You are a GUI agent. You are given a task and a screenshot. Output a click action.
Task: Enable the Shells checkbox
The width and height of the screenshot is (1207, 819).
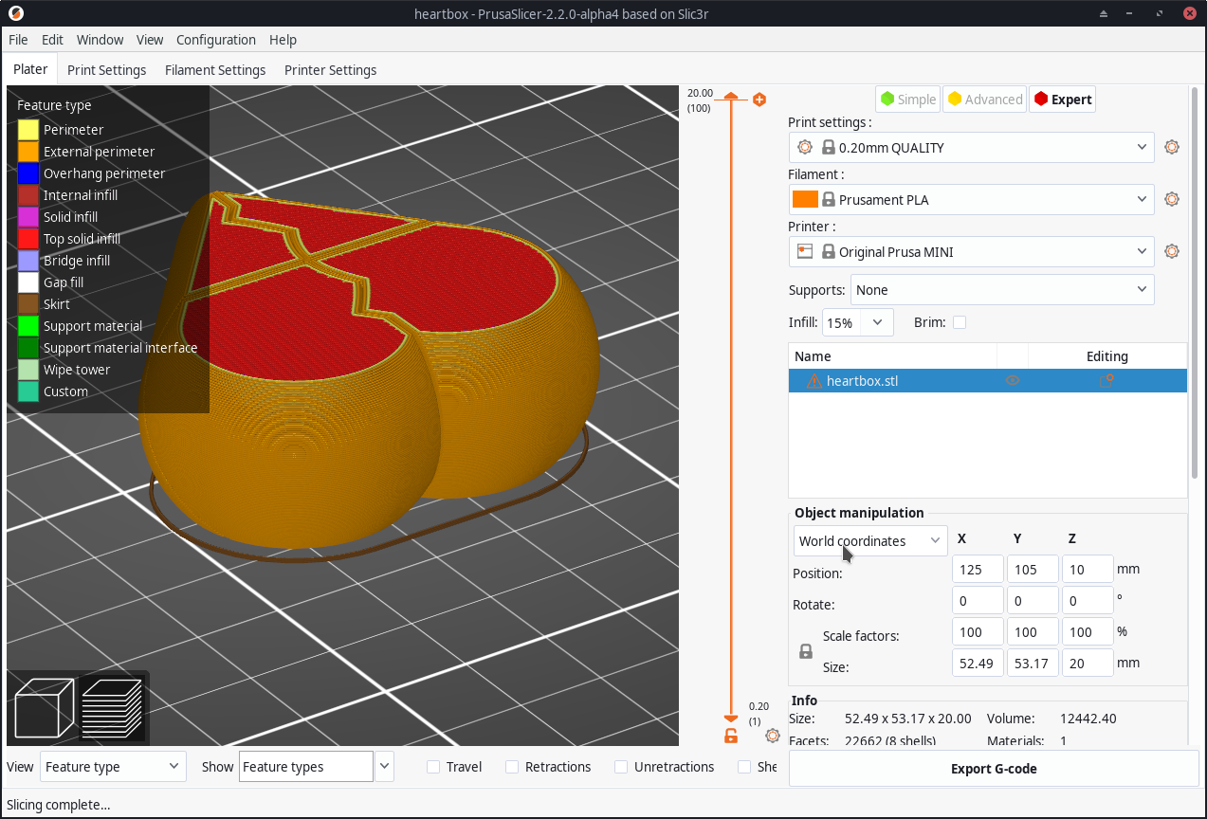744,767
